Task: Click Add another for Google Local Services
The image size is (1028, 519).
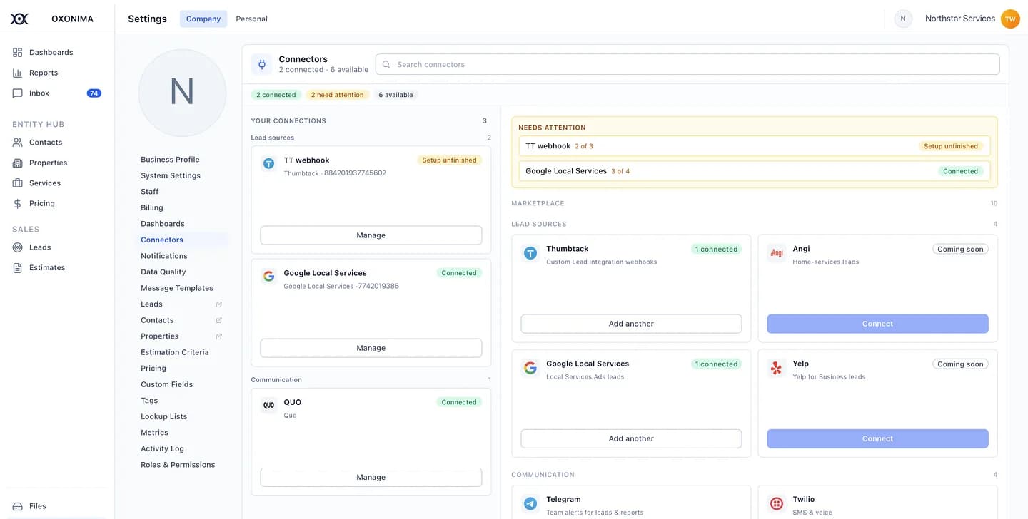Action: (631, 438)
